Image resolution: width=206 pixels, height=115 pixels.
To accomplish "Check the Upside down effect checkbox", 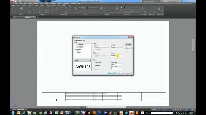I will [x=94, y=62].
